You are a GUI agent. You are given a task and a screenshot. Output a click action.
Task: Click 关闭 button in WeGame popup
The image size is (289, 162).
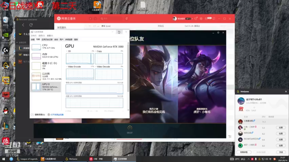(x=281, y=152)
